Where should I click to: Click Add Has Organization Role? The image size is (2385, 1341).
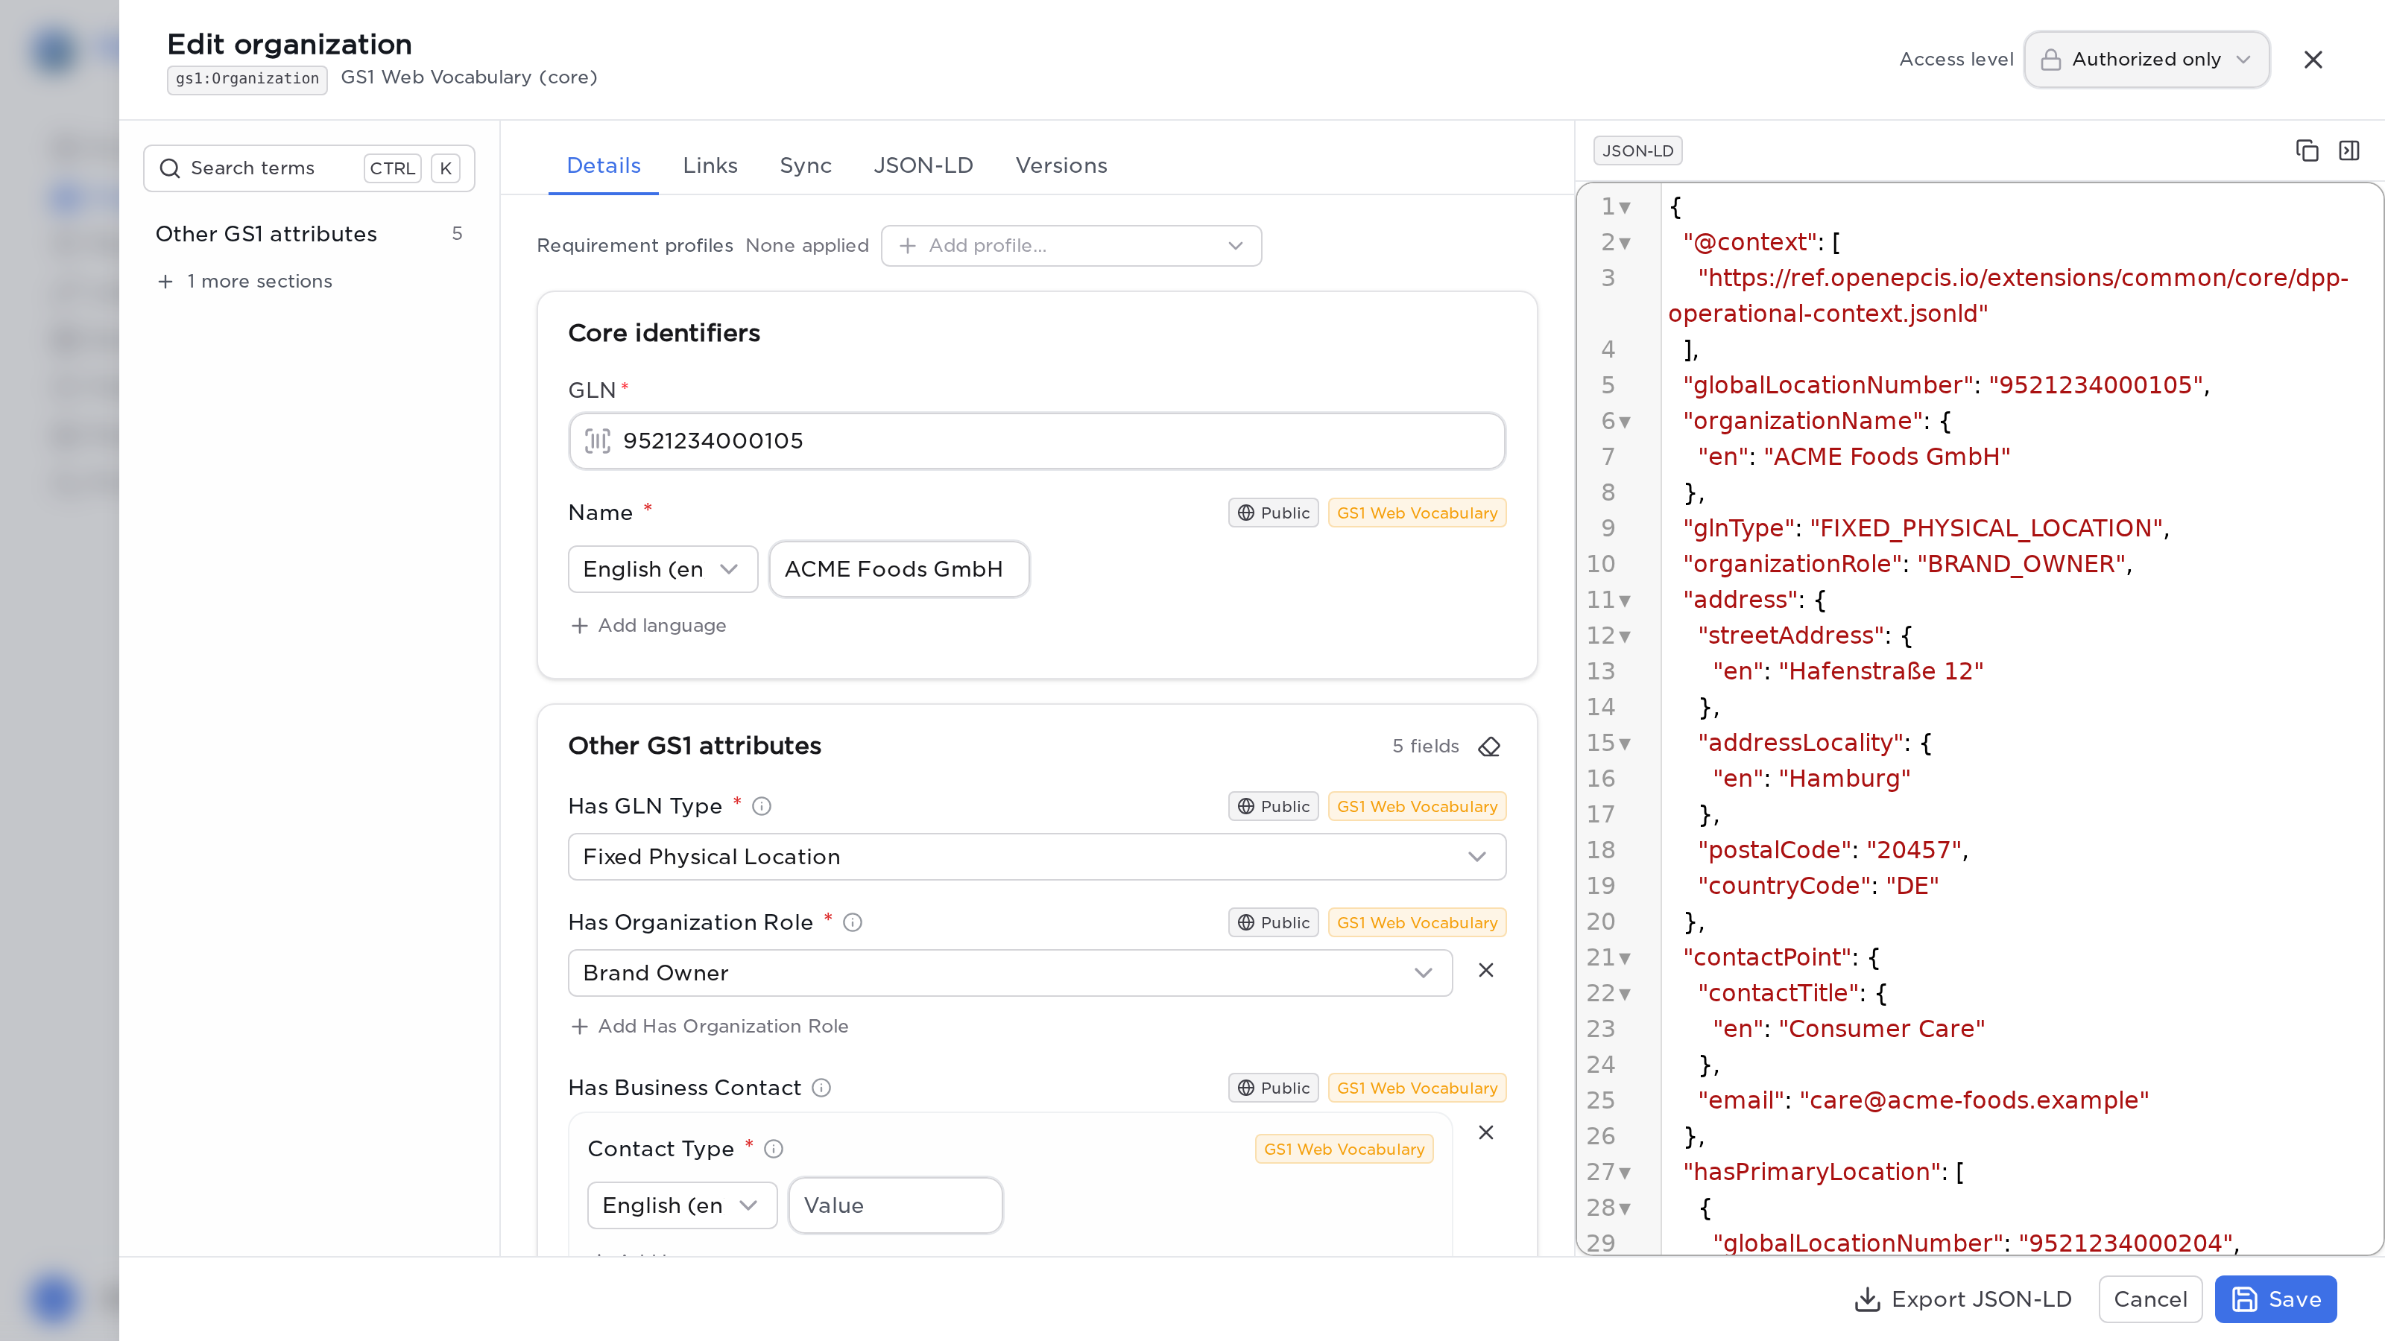(x=710, y=1027)
